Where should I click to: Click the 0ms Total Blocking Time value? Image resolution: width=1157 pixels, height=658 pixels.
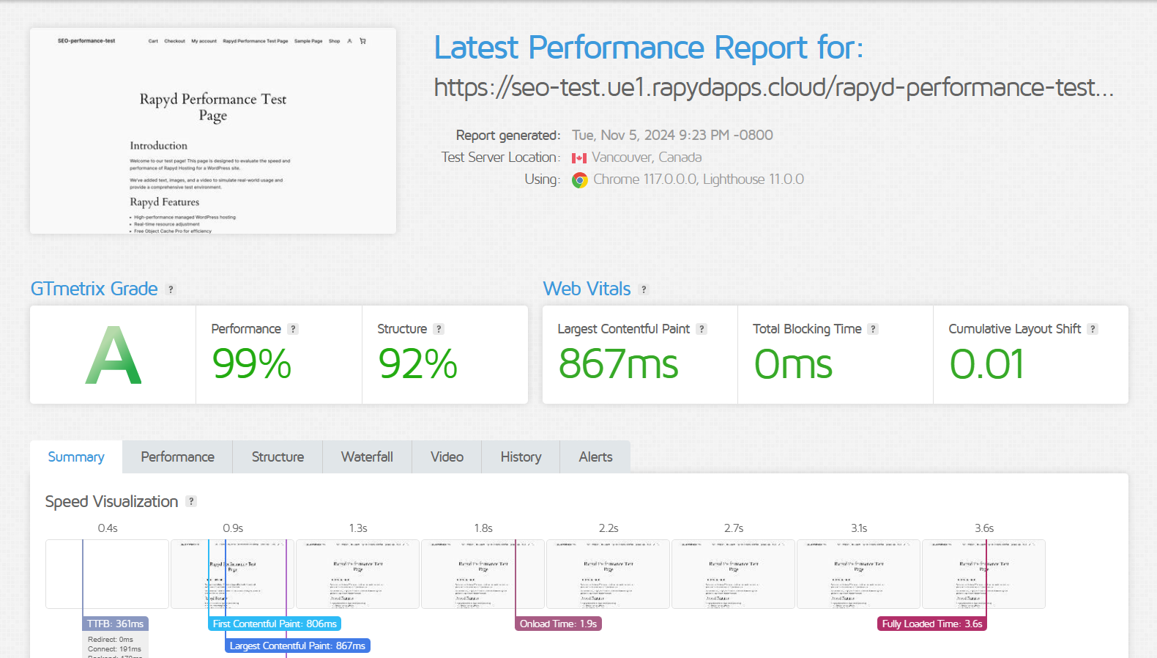point(793,364)
